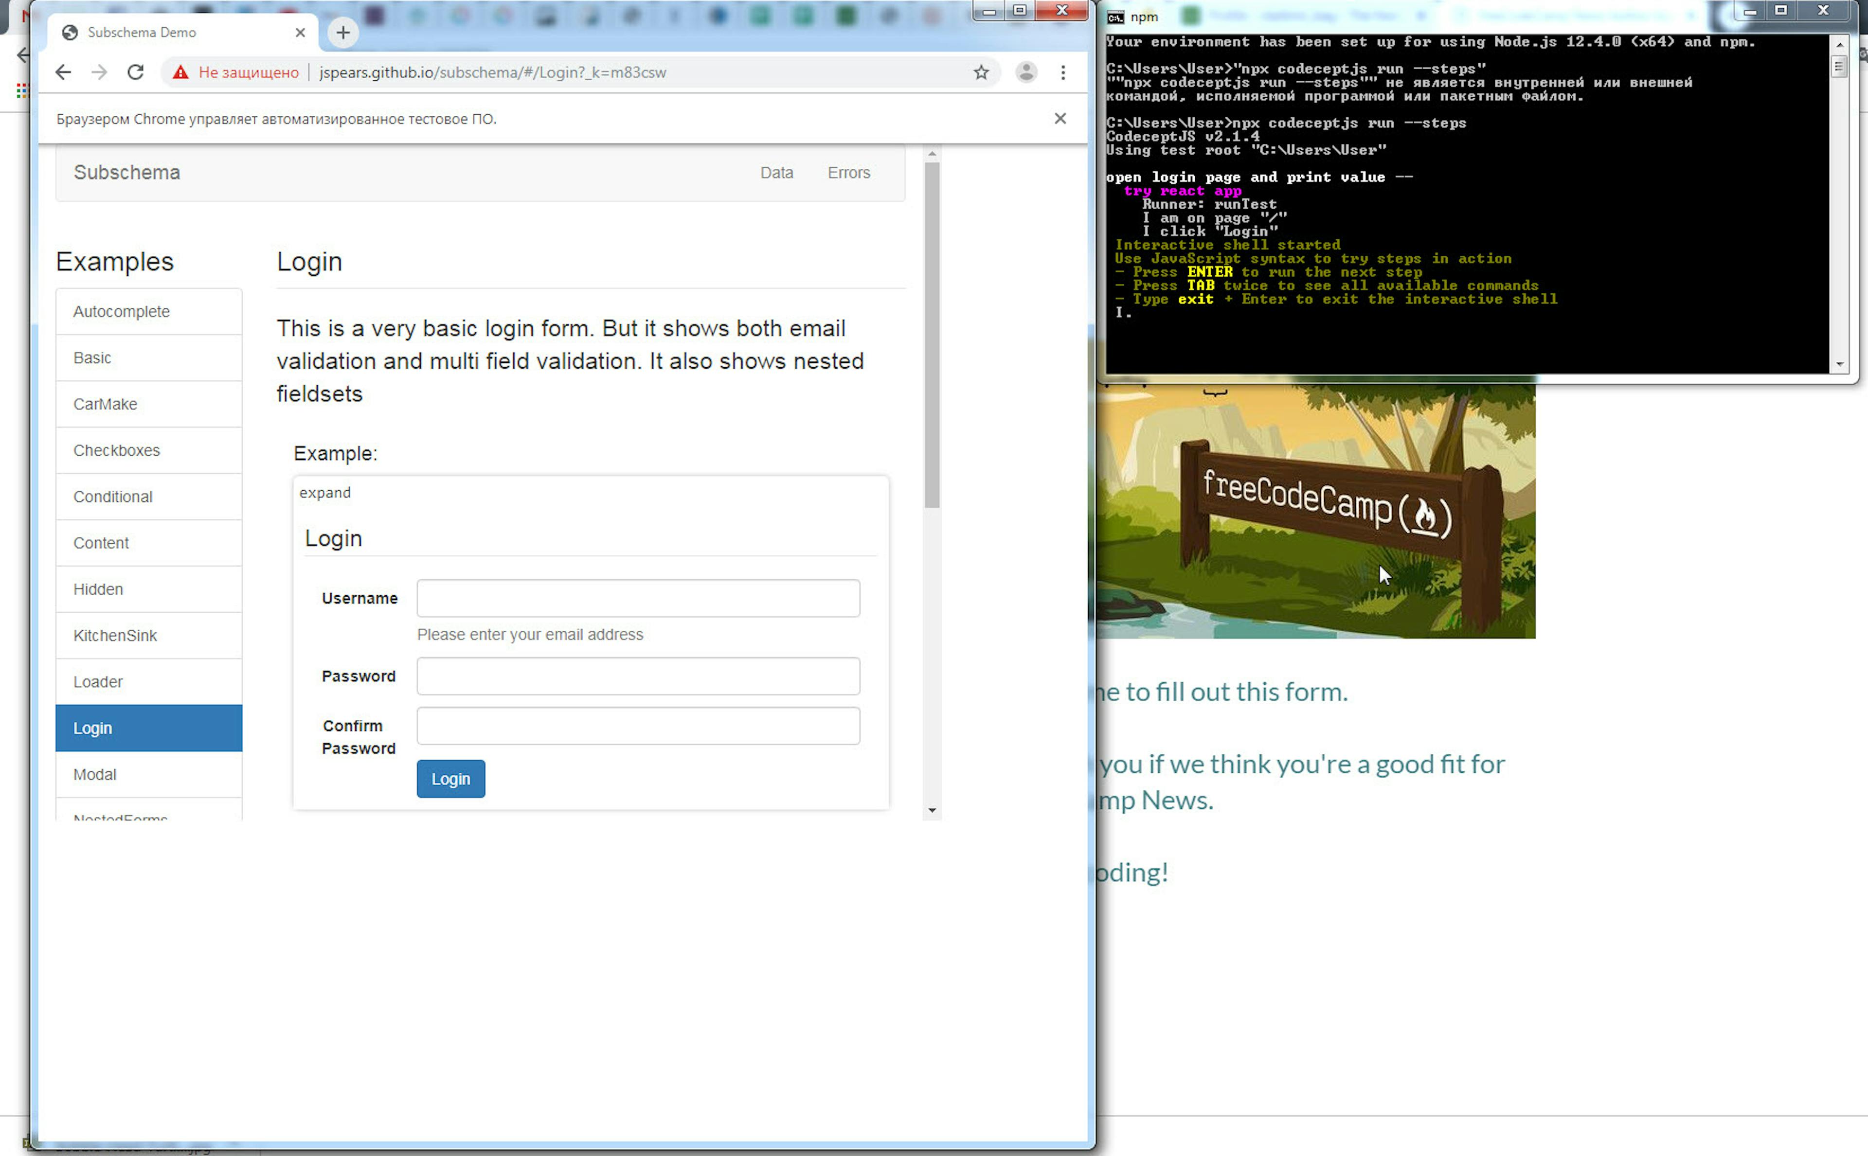This screenshot has width=1868, height=1156.
Task: Click the 'Example:' label
Action: pos(336,454)
